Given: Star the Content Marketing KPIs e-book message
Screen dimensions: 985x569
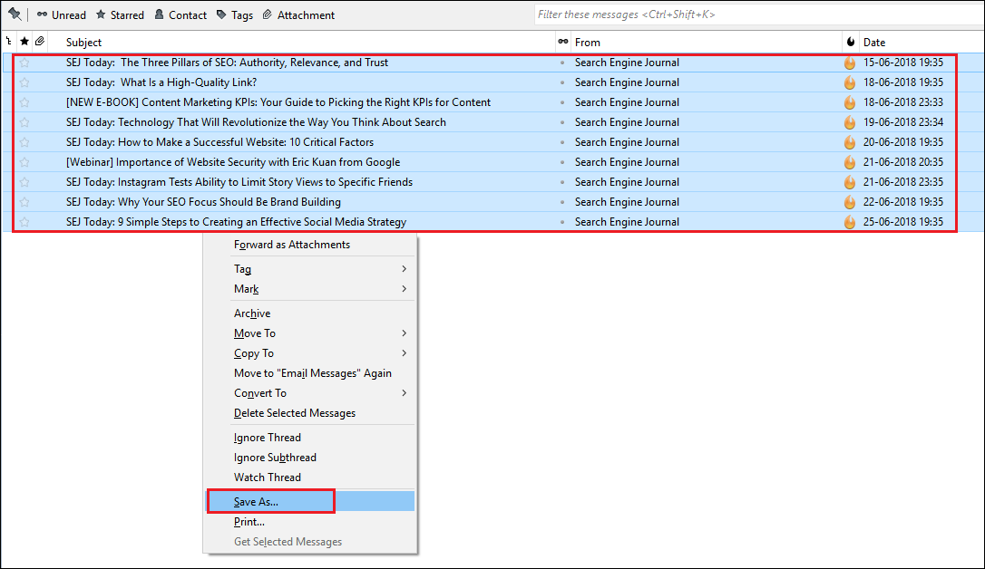Looking at the screenshot, I should 24,102.
